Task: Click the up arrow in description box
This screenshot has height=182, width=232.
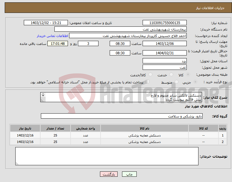Action: coord(43,94)
